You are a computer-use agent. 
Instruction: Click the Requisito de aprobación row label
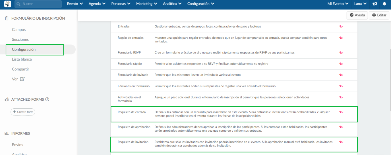point(134,127)
